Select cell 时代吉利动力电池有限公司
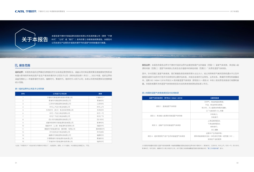Image resolution: width=254 pixels, height=172 pixels. pyautogui.click(x=60, y=132)
